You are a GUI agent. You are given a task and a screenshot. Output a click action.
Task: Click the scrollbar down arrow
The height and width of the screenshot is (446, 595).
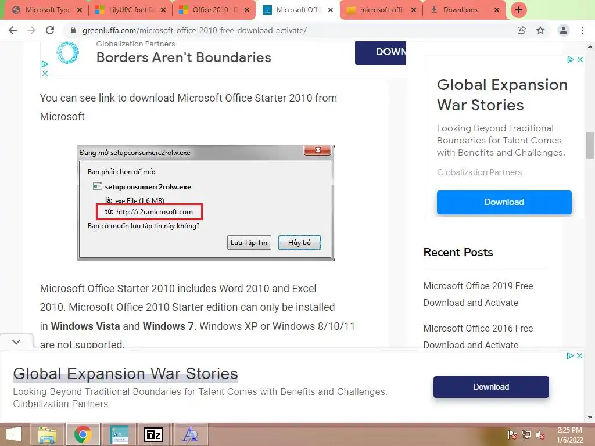point(590,418)
